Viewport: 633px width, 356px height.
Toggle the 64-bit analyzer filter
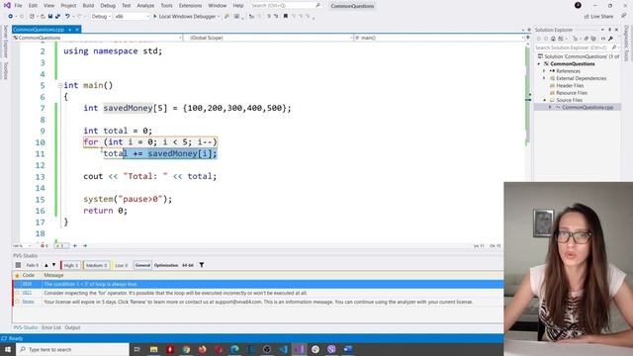[188, 265]
